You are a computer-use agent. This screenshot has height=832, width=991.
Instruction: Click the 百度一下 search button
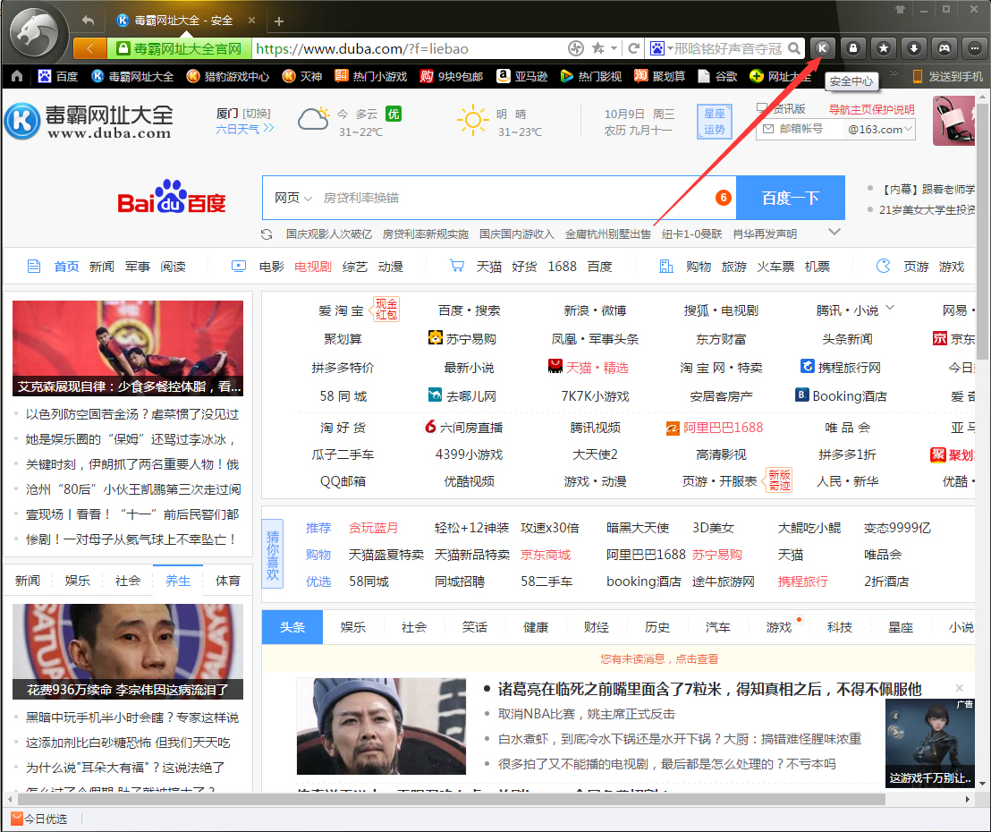(791, 197)
